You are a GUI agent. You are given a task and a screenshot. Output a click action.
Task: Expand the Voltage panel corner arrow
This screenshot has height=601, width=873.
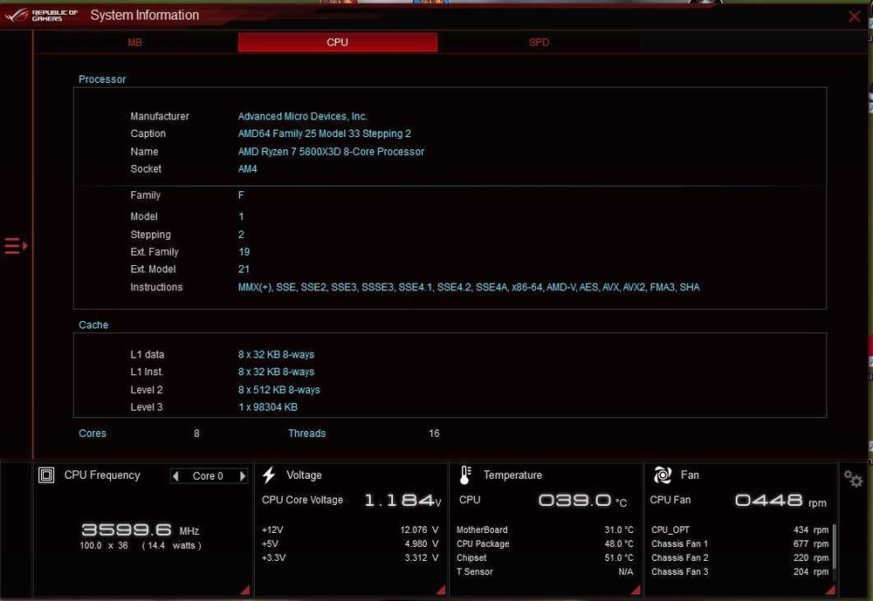(440, 590)
